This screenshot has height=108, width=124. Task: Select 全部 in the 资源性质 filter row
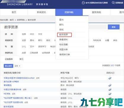(24, 53)
